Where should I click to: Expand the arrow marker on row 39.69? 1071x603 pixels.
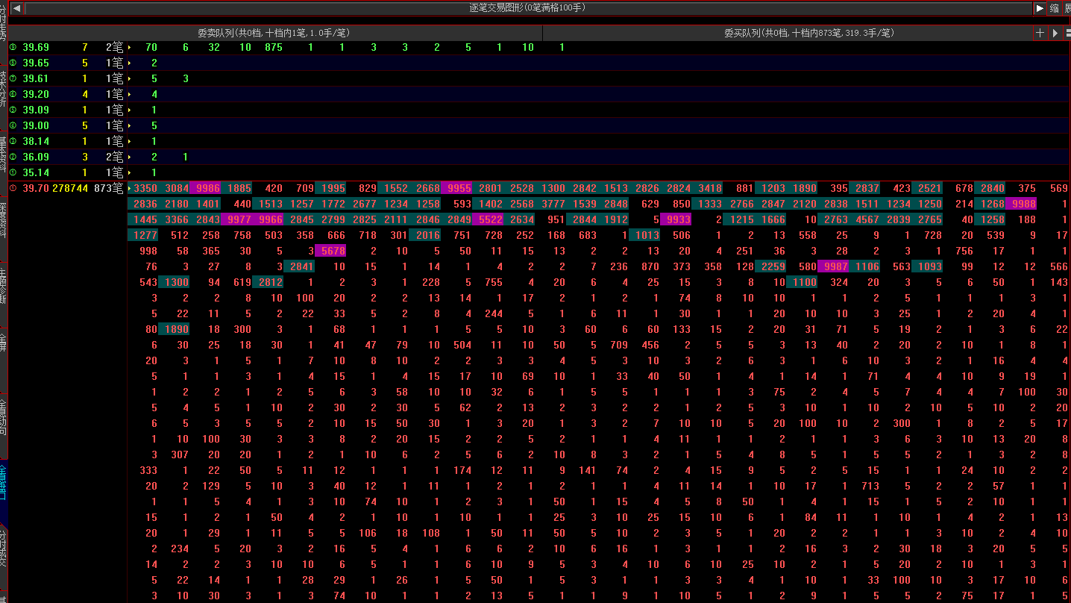(130, 47)
